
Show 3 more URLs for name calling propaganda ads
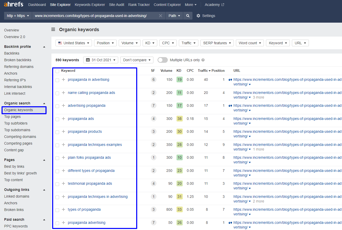pos(258,97)
